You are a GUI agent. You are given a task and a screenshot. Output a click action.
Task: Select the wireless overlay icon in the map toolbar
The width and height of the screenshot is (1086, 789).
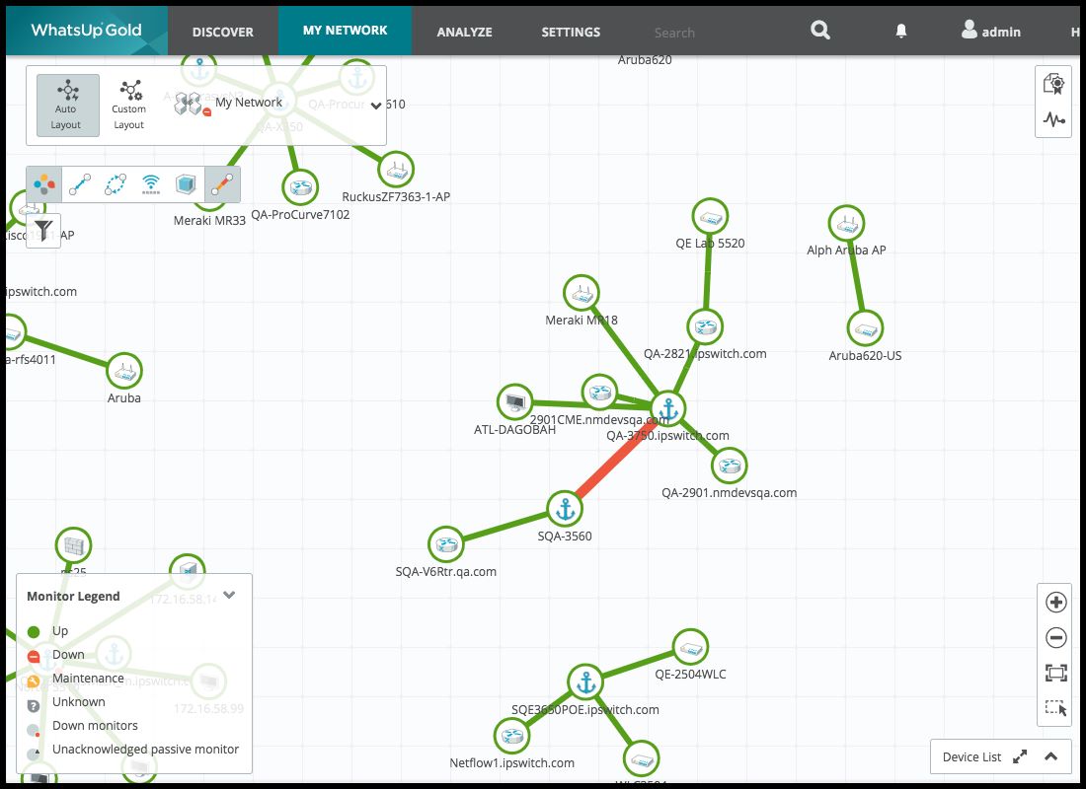(x=150, y=183)
